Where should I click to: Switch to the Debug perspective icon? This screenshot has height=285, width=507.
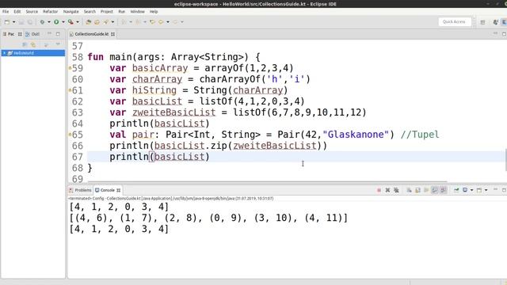click(x=496, y=22)
